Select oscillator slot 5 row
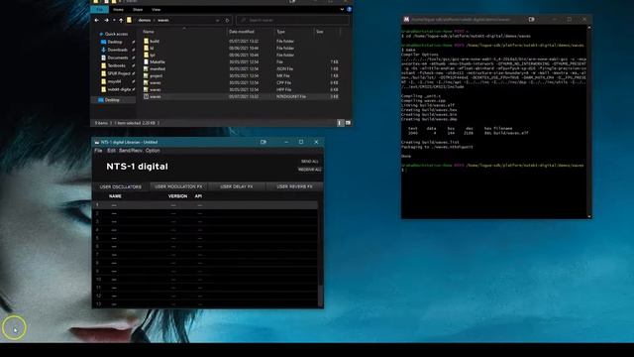Screen dimensions: 634x357 click(205, 238)
